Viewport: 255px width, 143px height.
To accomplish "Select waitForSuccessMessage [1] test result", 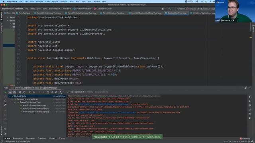I will click(35, 108).
